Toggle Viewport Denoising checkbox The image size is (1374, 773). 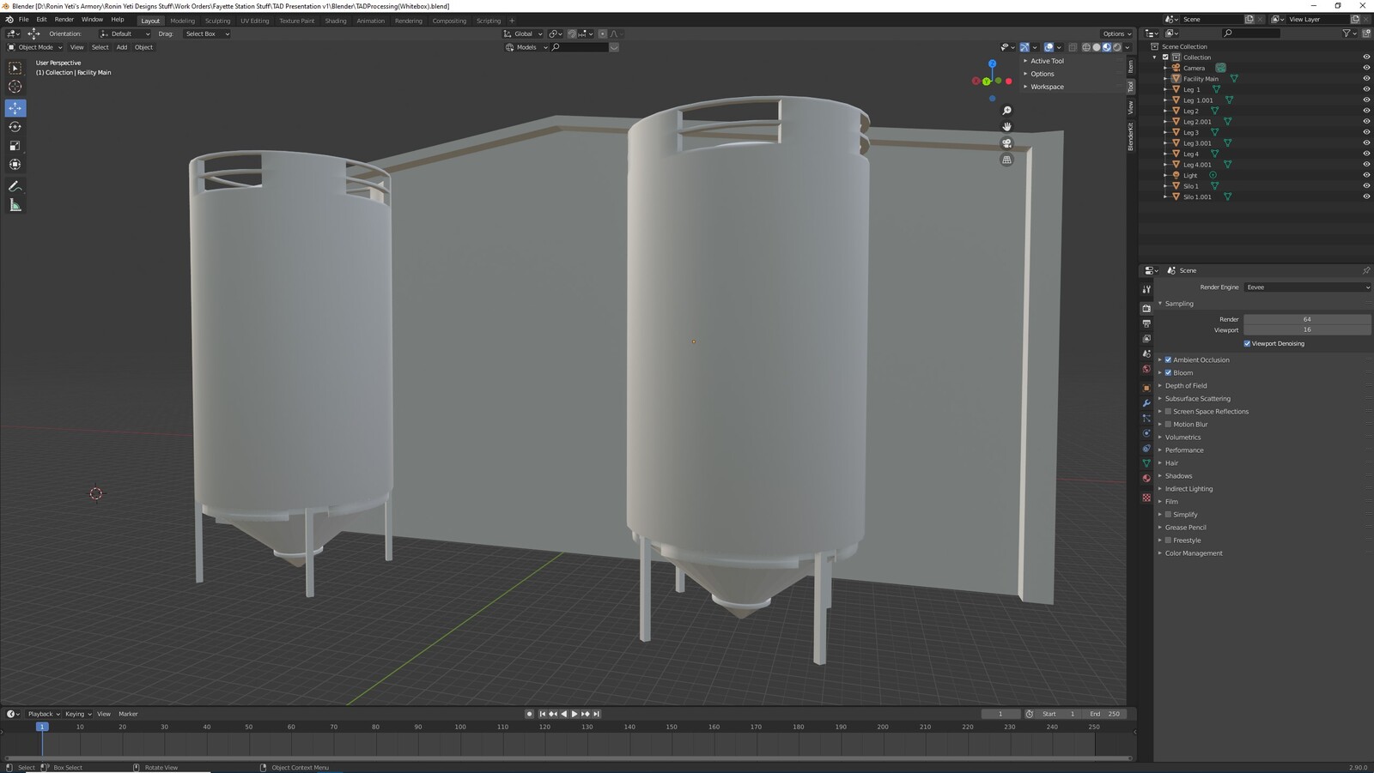tap(1247, 343)
